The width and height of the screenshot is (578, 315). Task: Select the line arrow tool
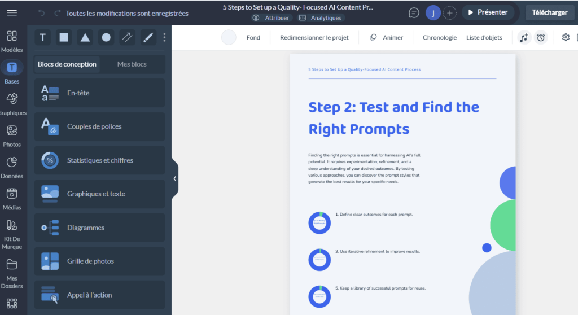coord(127,37)
